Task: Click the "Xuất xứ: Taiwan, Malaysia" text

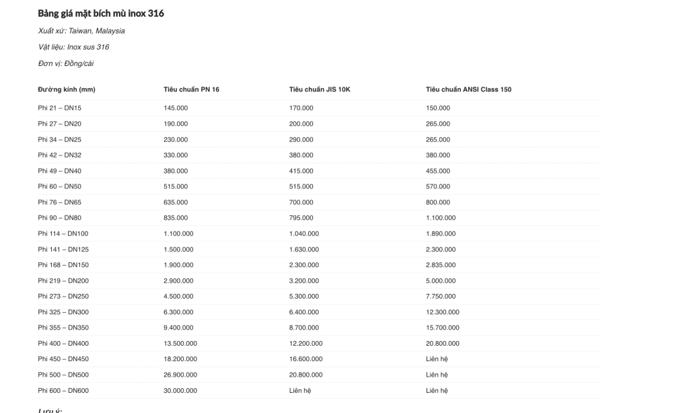Action: click(81, 31)
